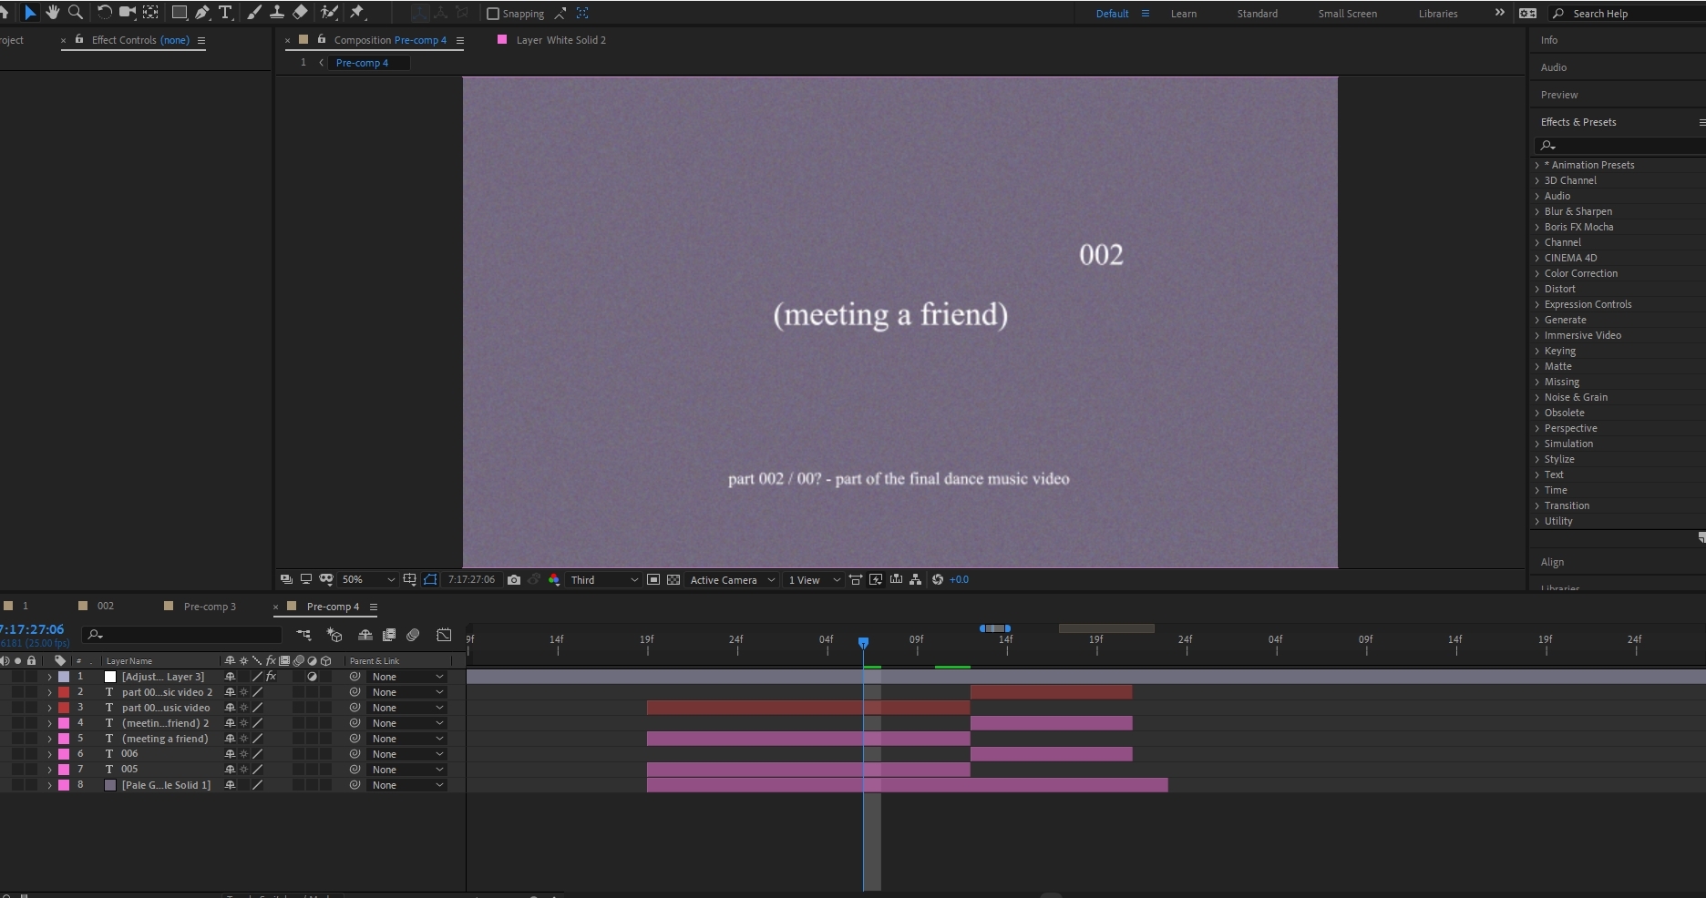This screenshot has height=898, width=1706.
Task: Select the Horizontal Type tool
Action: tap(225, 12)
